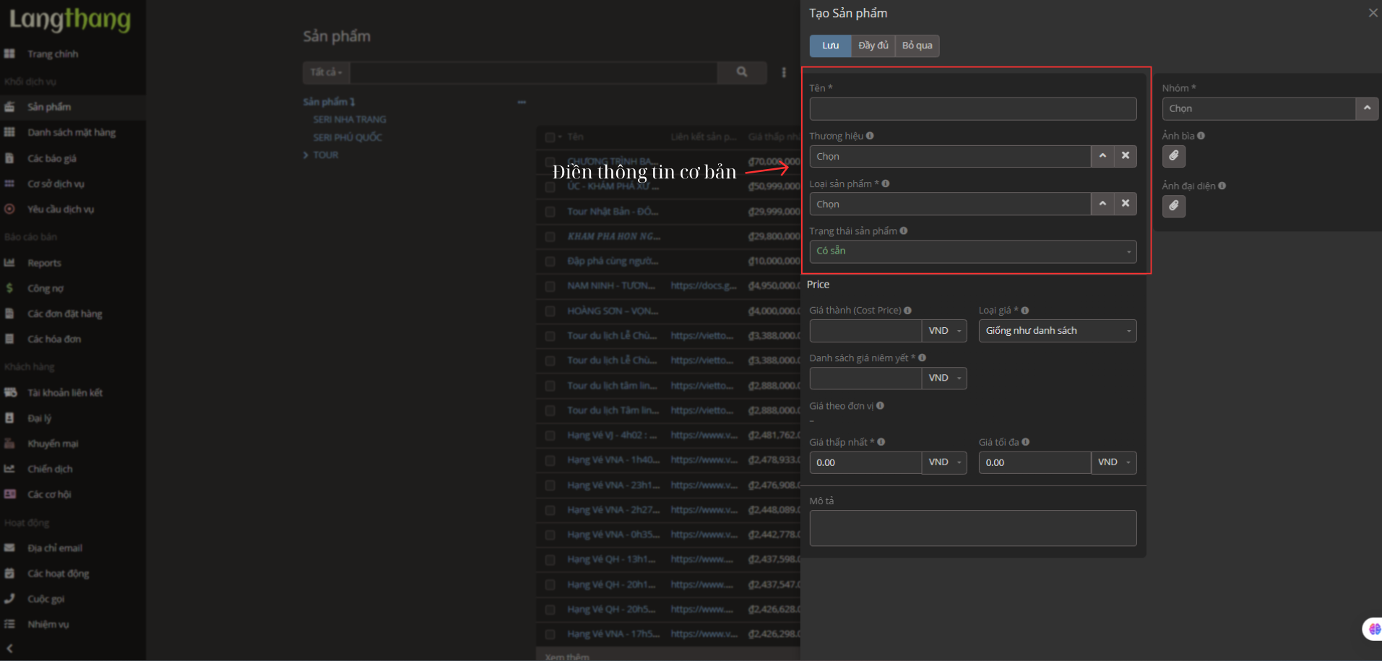Click the search magnifier icon in product list
The image size is (1382, 661).
(x=741, y=72)
